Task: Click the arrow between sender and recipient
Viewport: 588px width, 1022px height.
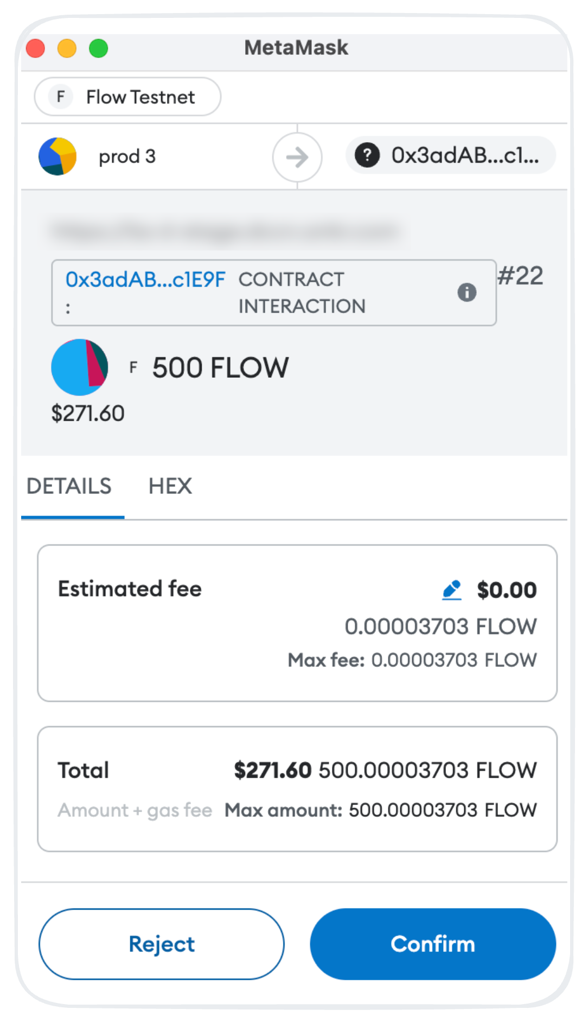Action: coord(297,157)
